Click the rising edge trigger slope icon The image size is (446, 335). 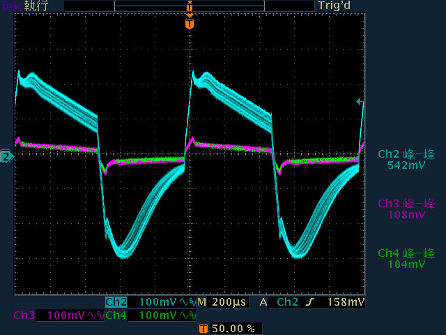point(310,302)
